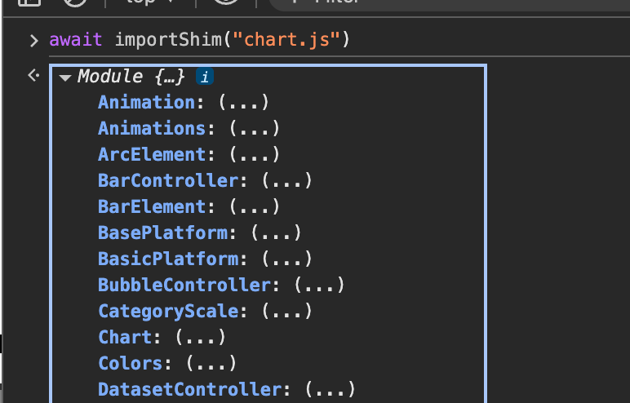
Task: Invoke getter for Animations property
Action: [255, 129]
